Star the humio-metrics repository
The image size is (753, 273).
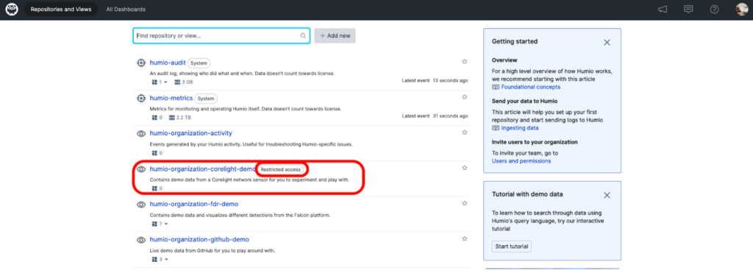(465, 97)
